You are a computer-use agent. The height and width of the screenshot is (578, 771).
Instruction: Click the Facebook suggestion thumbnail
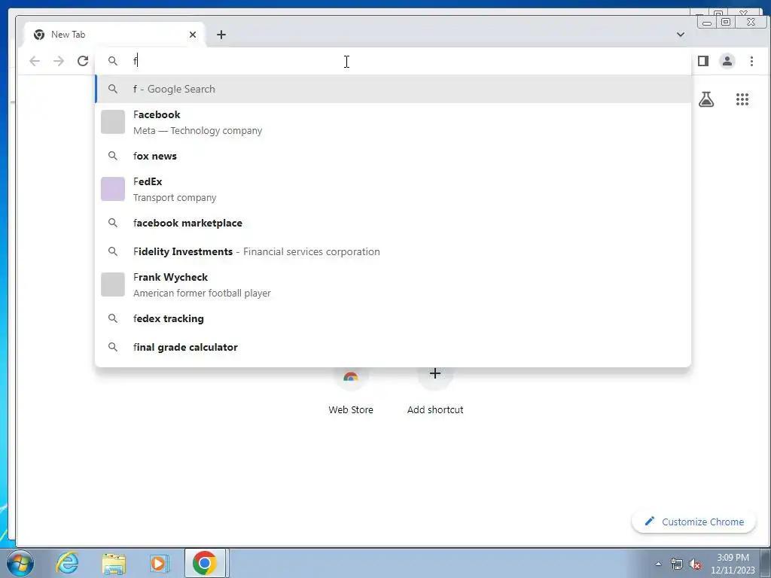coord(113,122)
